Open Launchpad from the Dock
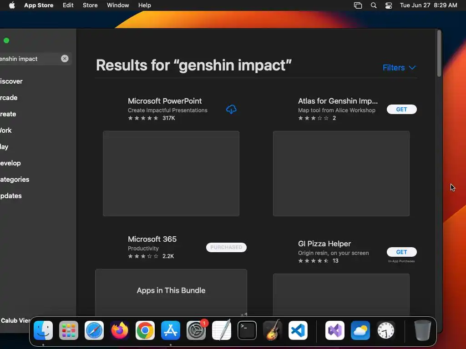The height and width of the screenshot is (349, 466). click(69, 330)
